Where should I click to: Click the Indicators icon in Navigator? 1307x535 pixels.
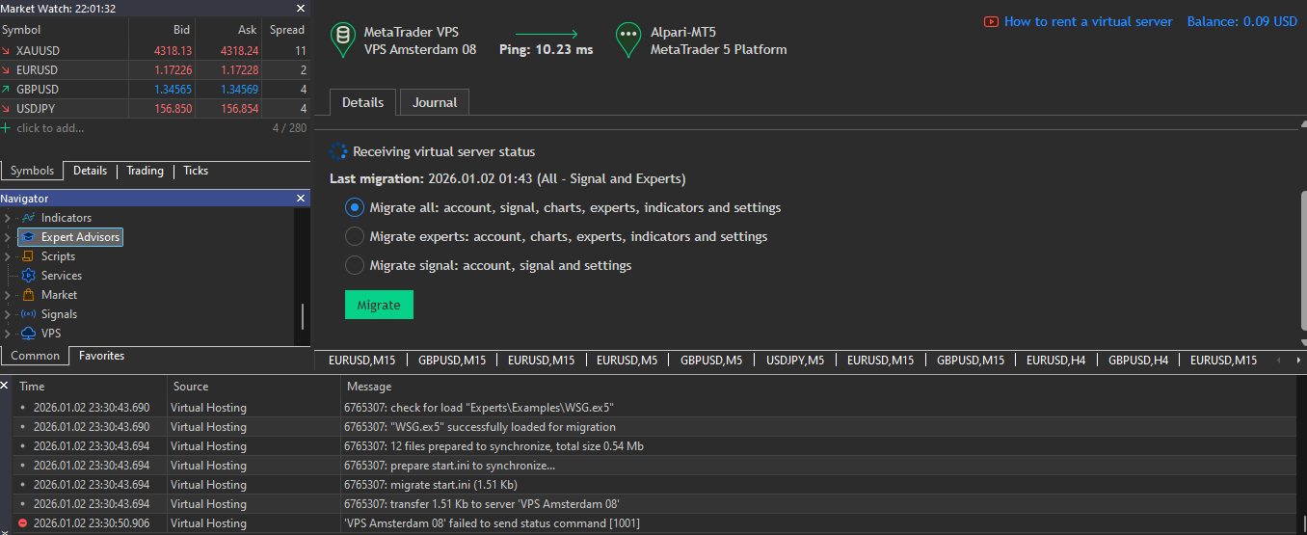[x=28, y=218]
